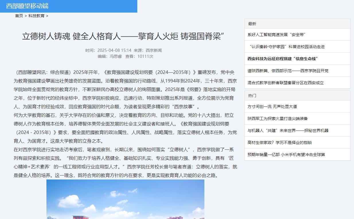
Task: Open “认识秦岭·守护家园”科普进校园活动走进 article
Action: coord(287,47)
